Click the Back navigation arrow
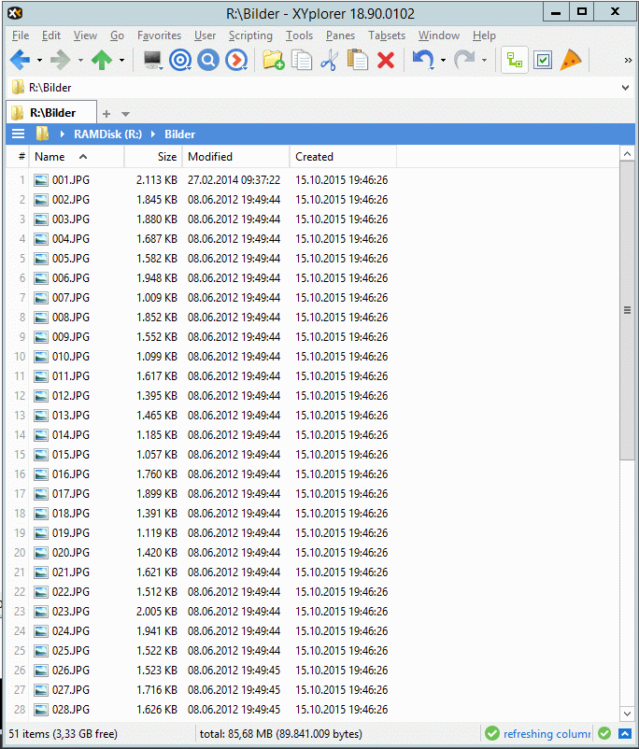 tap(19, 61)
